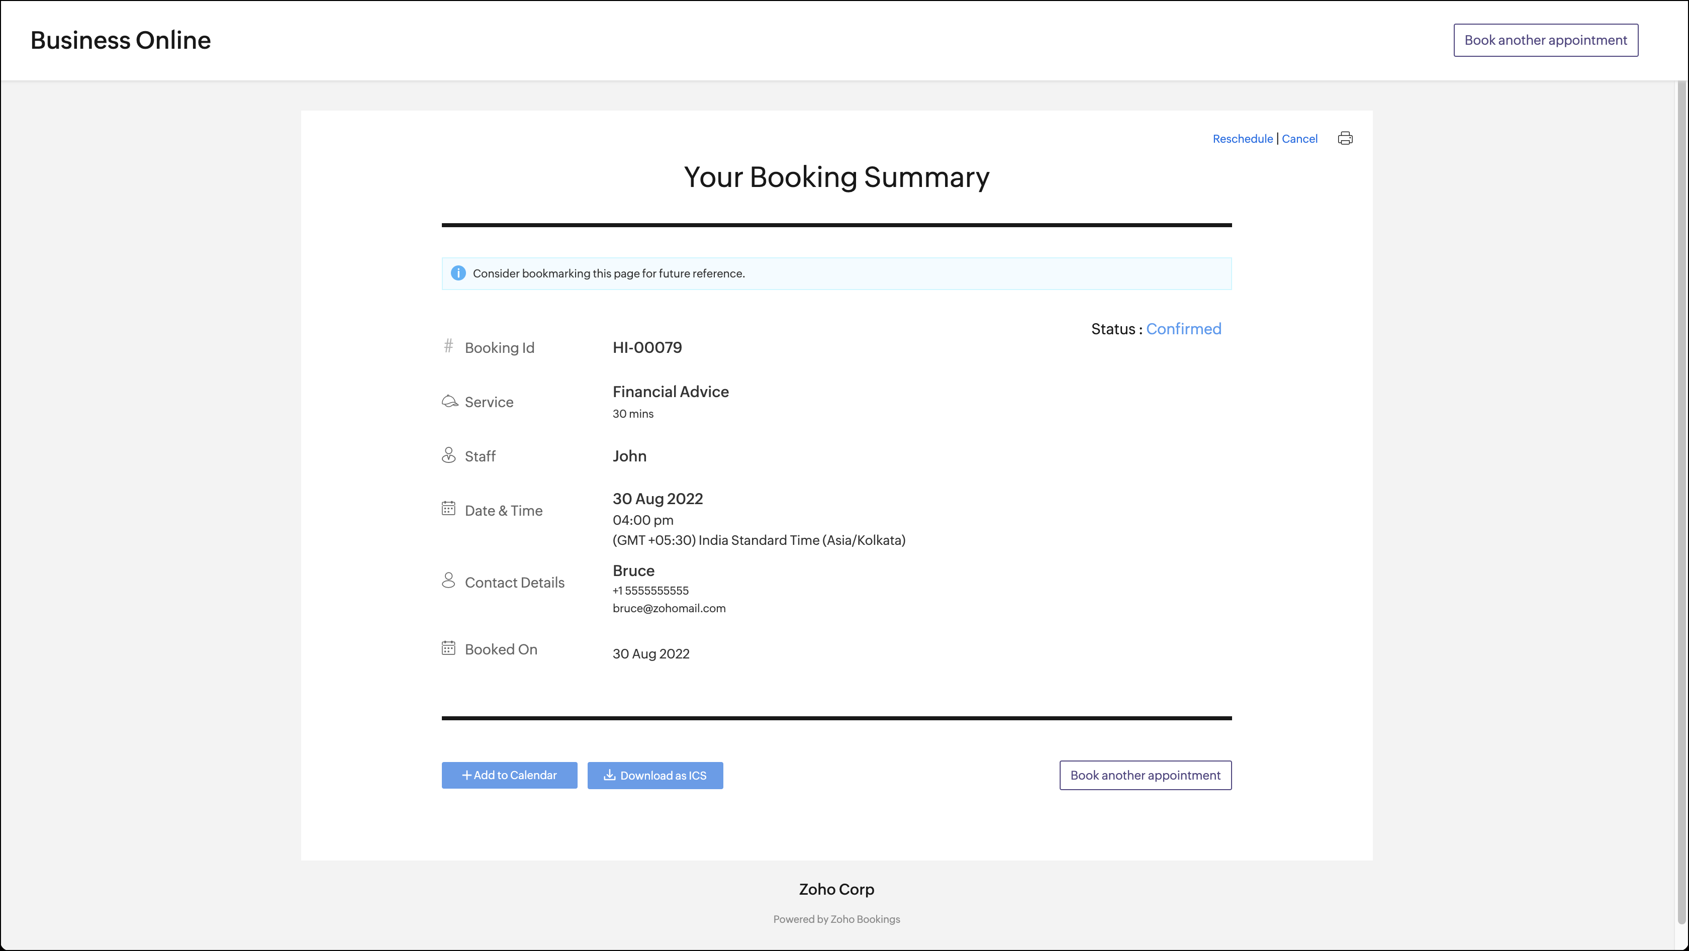Click the contact name Bruce

pos(633,571)
